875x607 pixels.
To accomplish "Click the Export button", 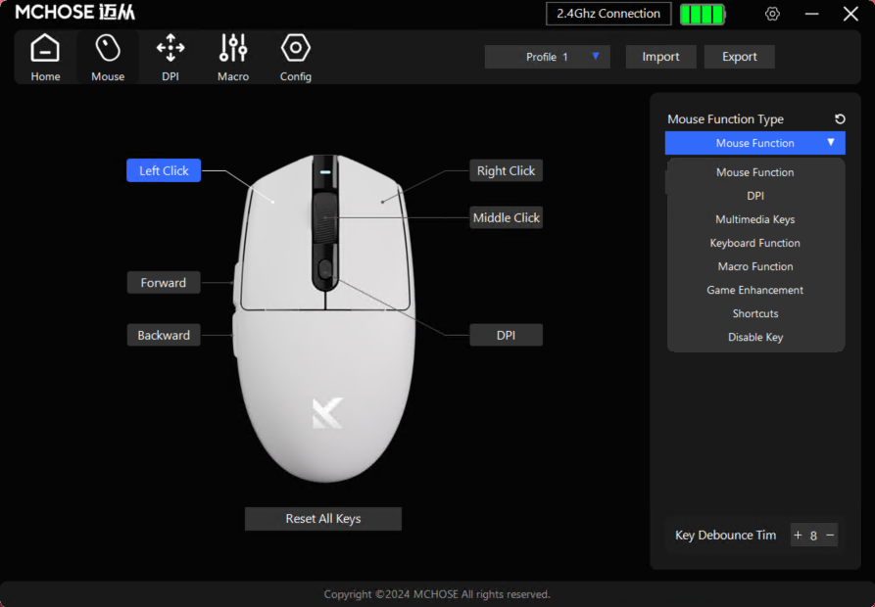I will tap(740, 57).
